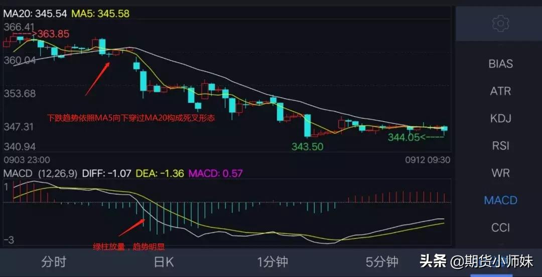Screen dimensions: 542x277
Task: Click the DEA: -1.36 value
Action: click(x=160, y=173)
